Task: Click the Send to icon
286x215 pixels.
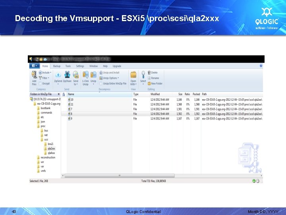Action: click(76, 75)
